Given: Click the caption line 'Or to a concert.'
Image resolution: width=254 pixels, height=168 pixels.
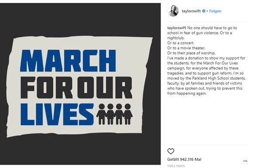Looking at the screenshot, I should coord(181,43).
